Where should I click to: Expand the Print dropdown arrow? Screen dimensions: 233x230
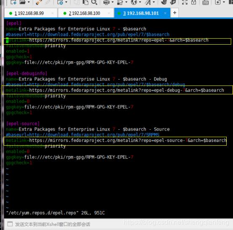click(112, 2)
